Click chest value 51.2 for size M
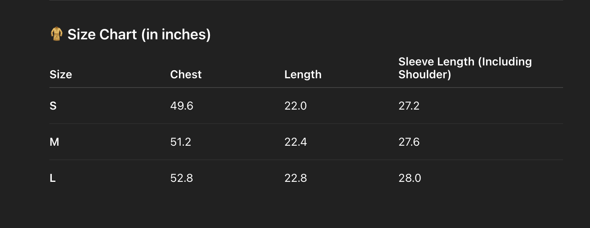Image resolution: width=590 pixels, height=228 pixels. point(181,142)
